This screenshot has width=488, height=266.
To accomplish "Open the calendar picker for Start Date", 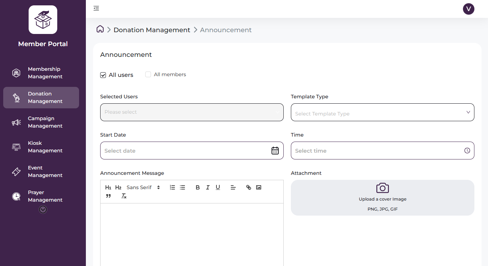I will coord(275,150).
